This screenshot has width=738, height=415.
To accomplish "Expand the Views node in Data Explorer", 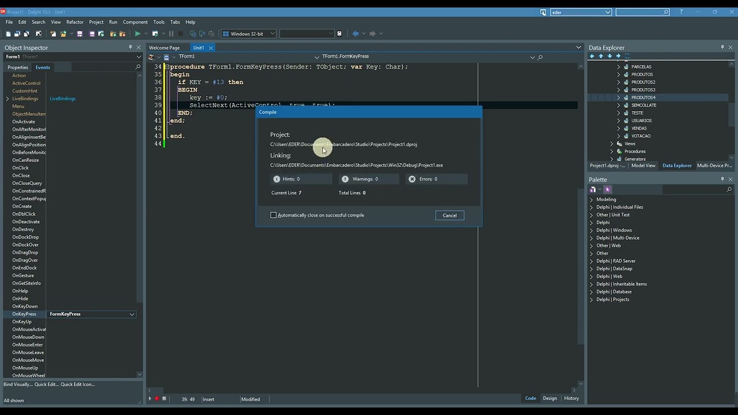I will (x=612, y=144).
